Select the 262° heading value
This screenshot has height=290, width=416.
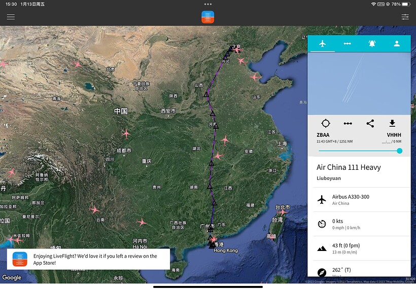(341, 270)
